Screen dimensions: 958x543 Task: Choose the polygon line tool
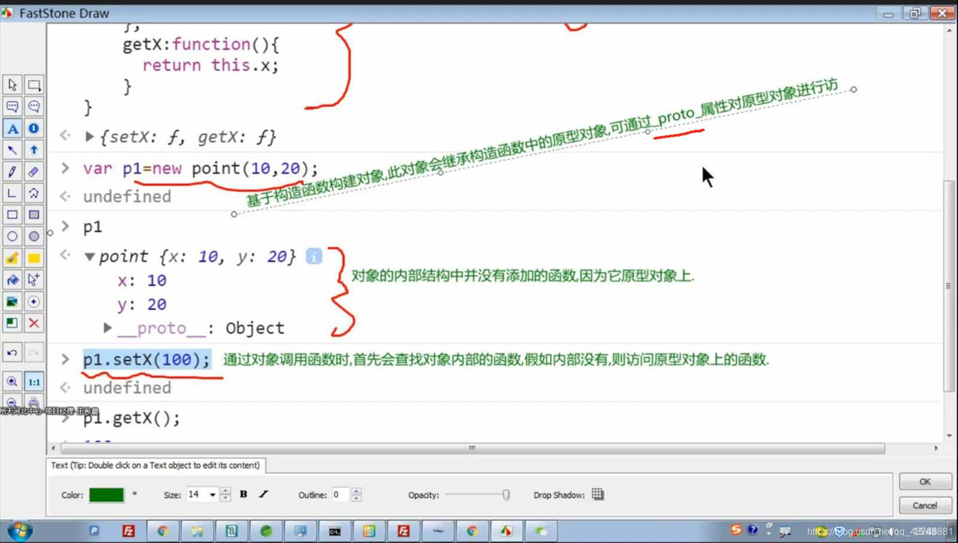coord(34,194)
